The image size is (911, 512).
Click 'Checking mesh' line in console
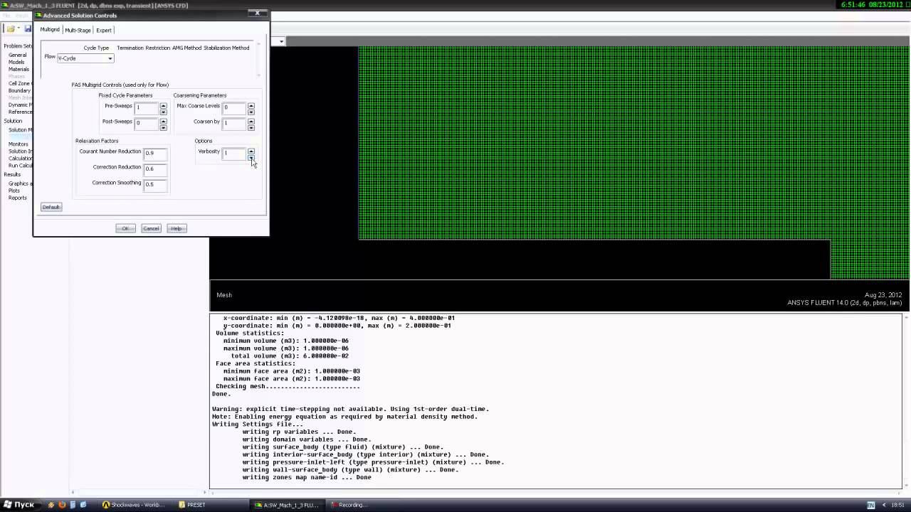pyautogui.click(x=288, y=386)
